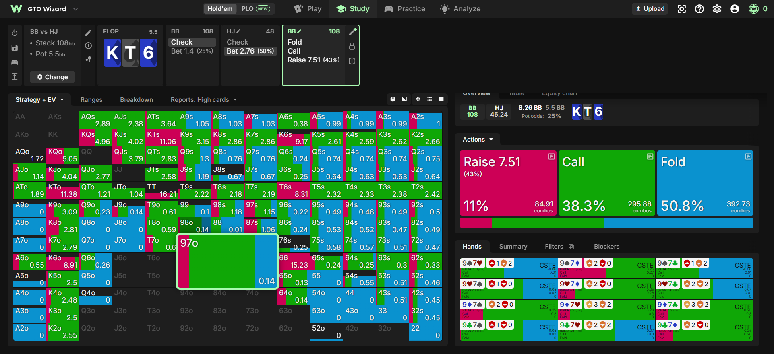Click the Change button

52,77
